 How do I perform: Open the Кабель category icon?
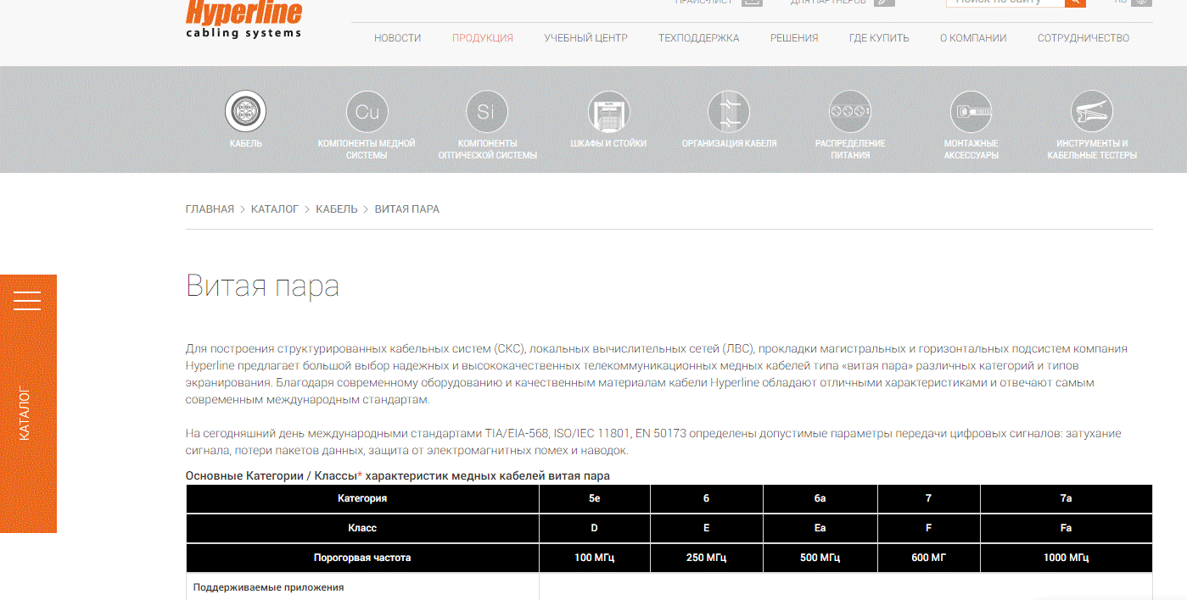point(245,111)
